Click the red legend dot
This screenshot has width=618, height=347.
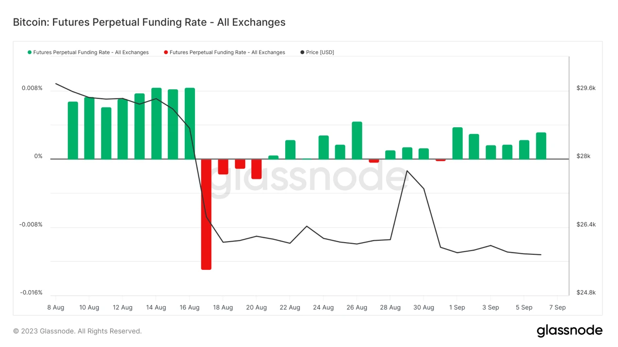(x=166, y=52)
